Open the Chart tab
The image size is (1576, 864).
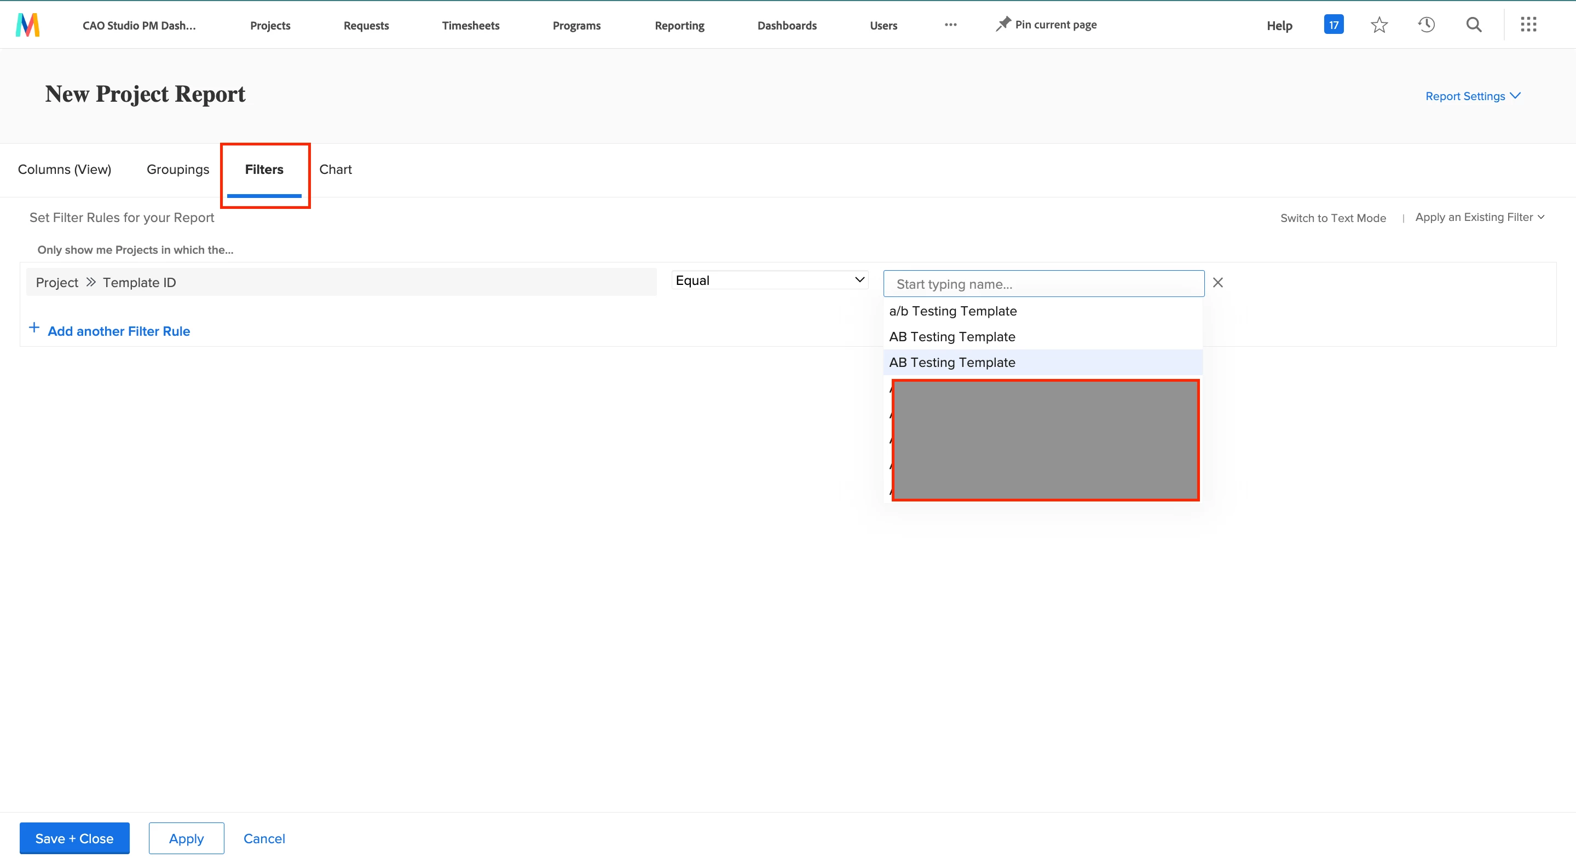[335, 170]
